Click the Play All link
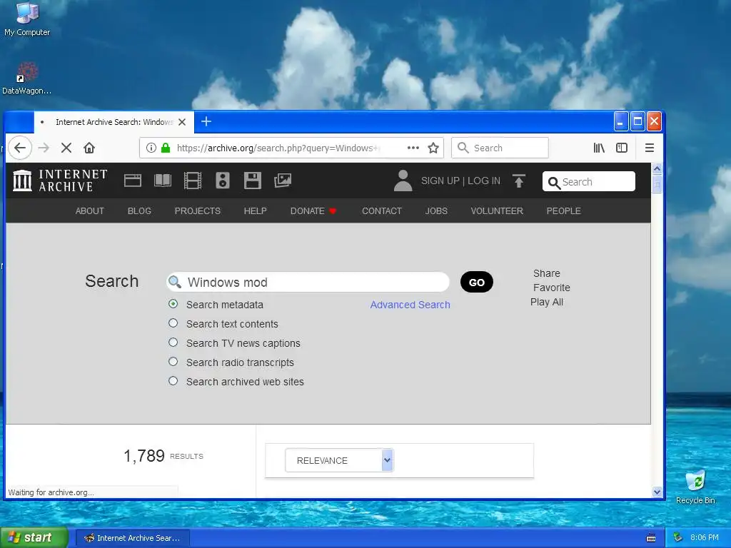The height and width of the screenshot is (548, 731). pyautogui.click(x=547, y=302)
